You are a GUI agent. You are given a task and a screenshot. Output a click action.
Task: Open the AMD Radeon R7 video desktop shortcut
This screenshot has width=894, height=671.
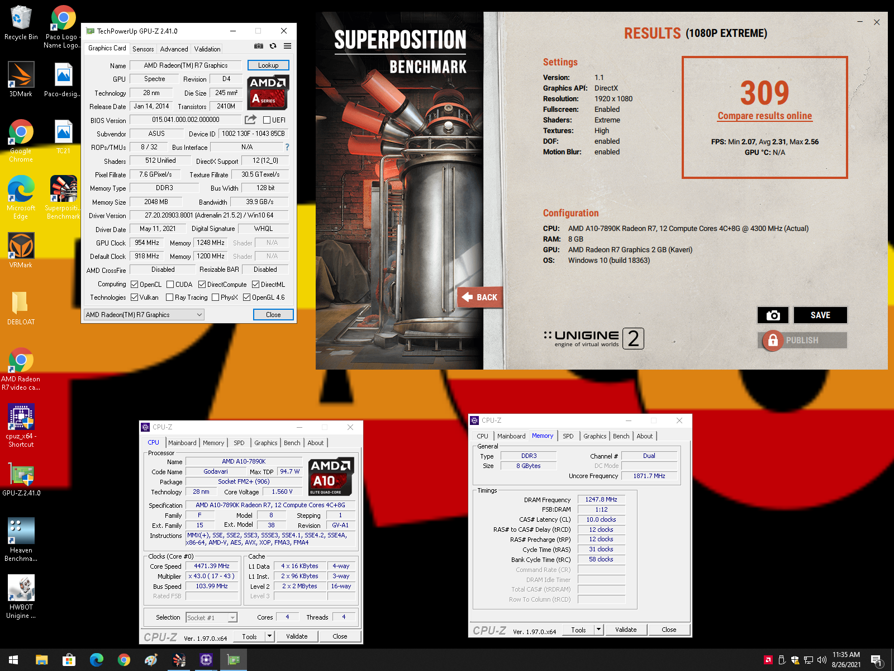pyautogui.click(x=21, y=369)
